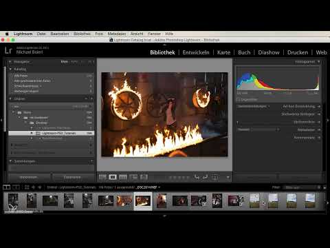
Task: Expand the Ad-hoc-Entwicklung panel
Action: point(319,106)
